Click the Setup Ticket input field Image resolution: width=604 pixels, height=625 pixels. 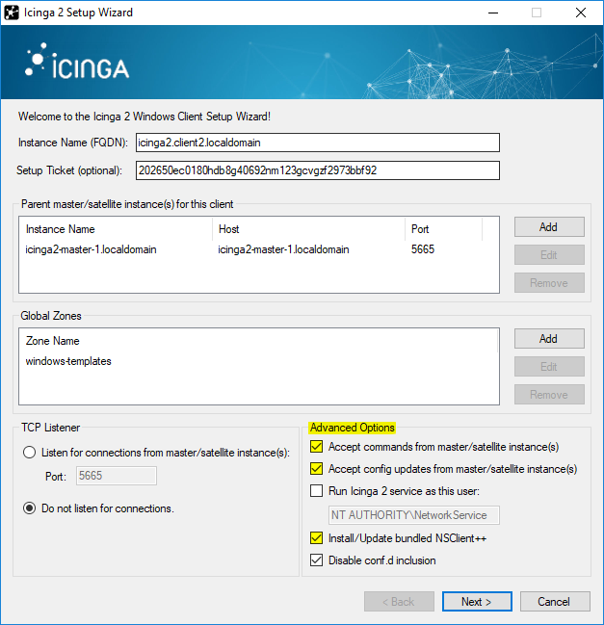(x=317, y=170)
